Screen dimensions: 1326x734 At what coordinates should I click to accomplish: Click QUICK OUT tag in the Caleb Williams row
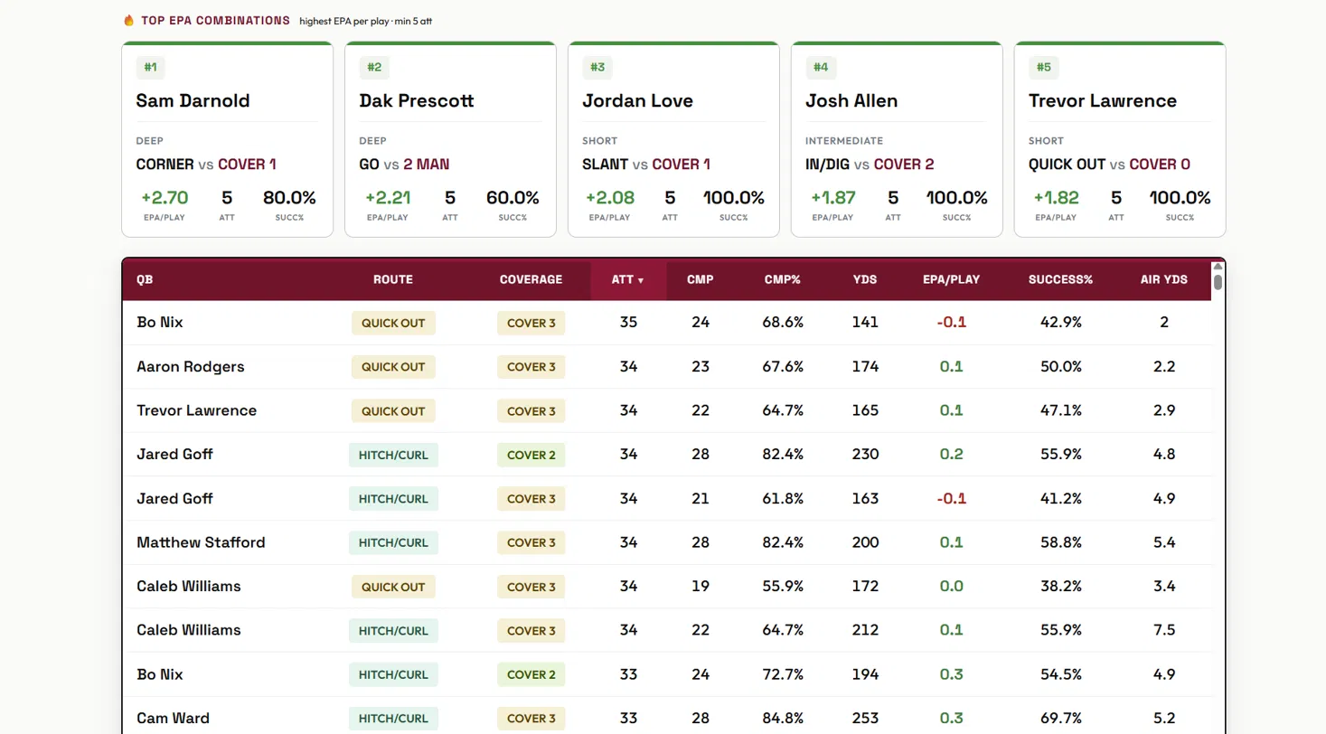coord(393,587)
